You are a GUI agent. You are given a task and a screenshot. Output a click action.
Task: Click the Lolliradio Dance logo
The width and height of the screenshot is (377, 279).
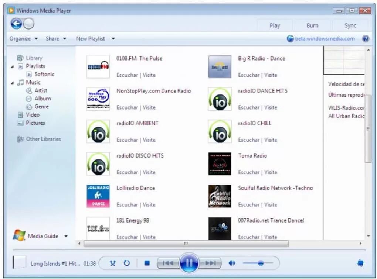pyautogui.click(x=98, y=196)
